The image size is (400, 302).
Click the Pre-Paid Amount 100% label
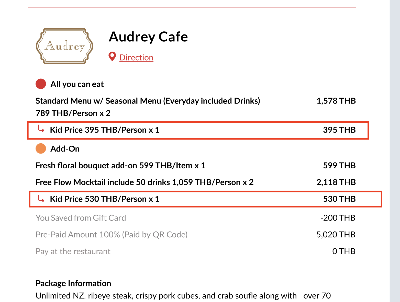pos(112,235)
